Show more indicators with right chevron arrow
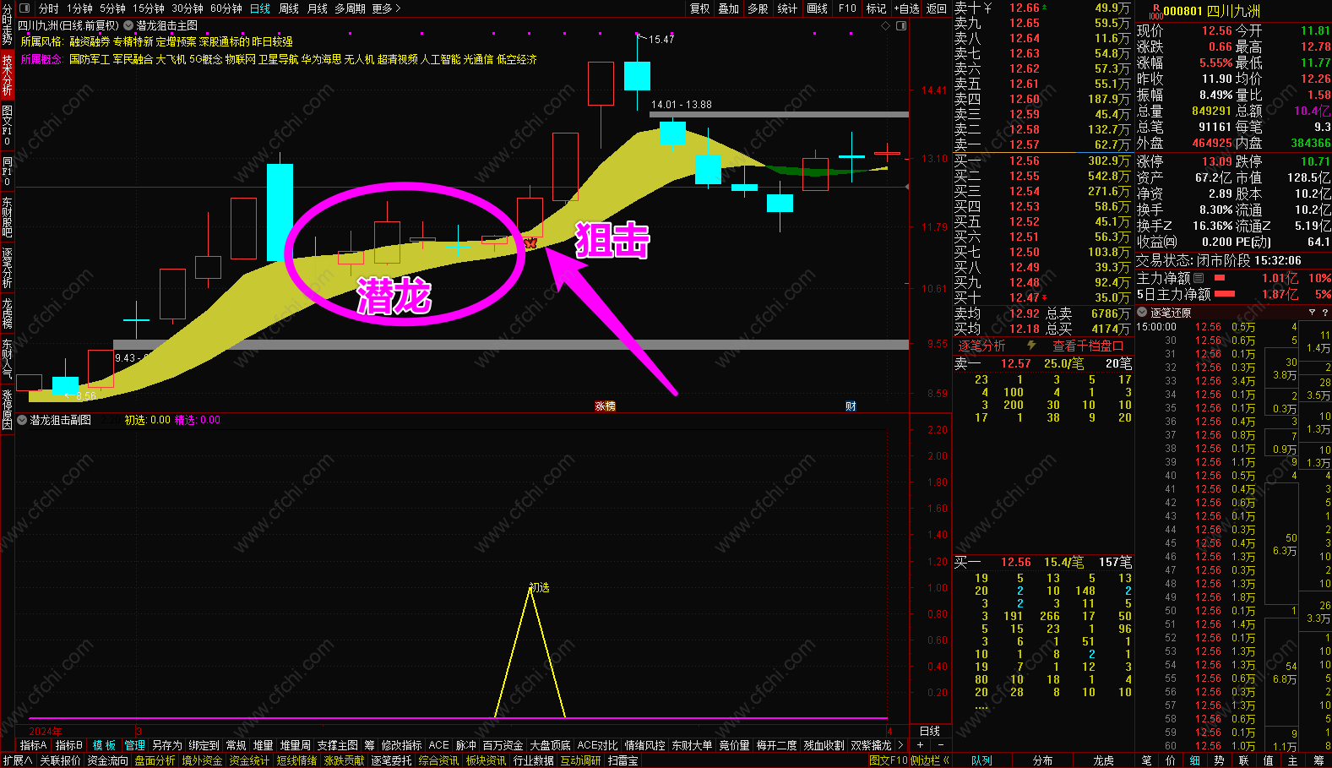The height and width of the screenshot is (768, 1332). [900, 745]
